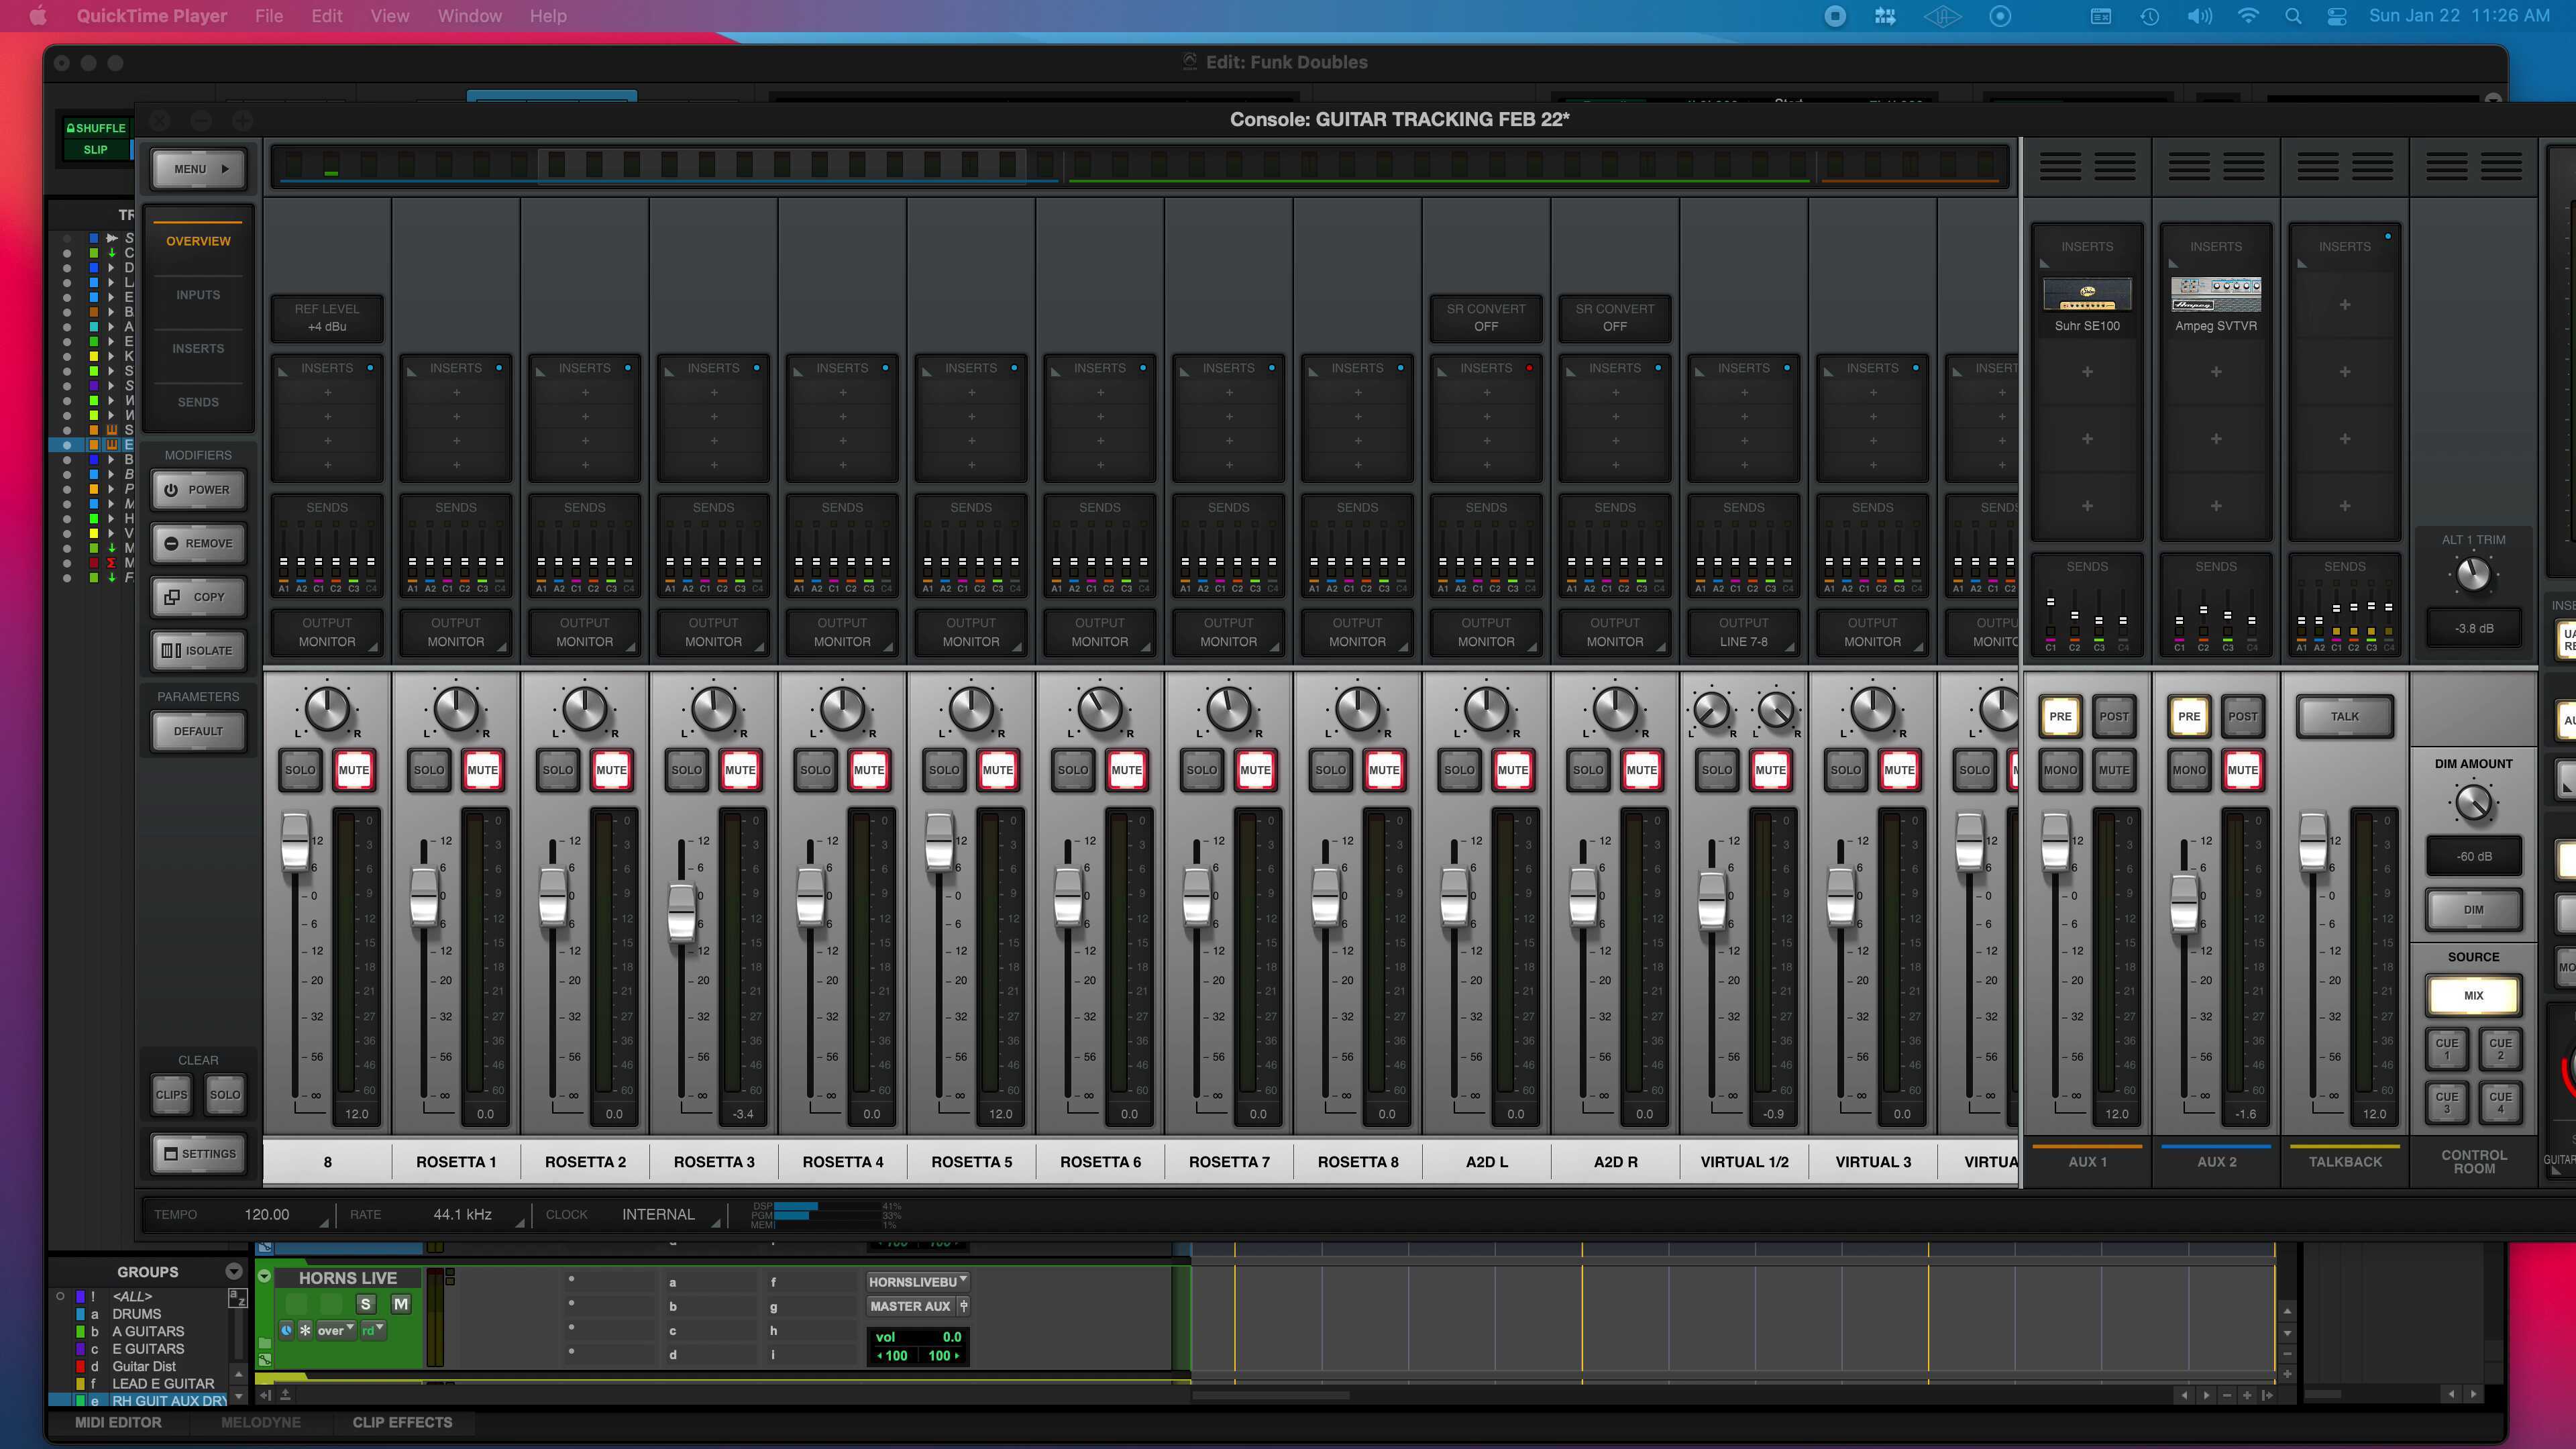Solo the ROSETTA 5 channel
This screenshot has height=1449, width=2576.
(943, 770)
